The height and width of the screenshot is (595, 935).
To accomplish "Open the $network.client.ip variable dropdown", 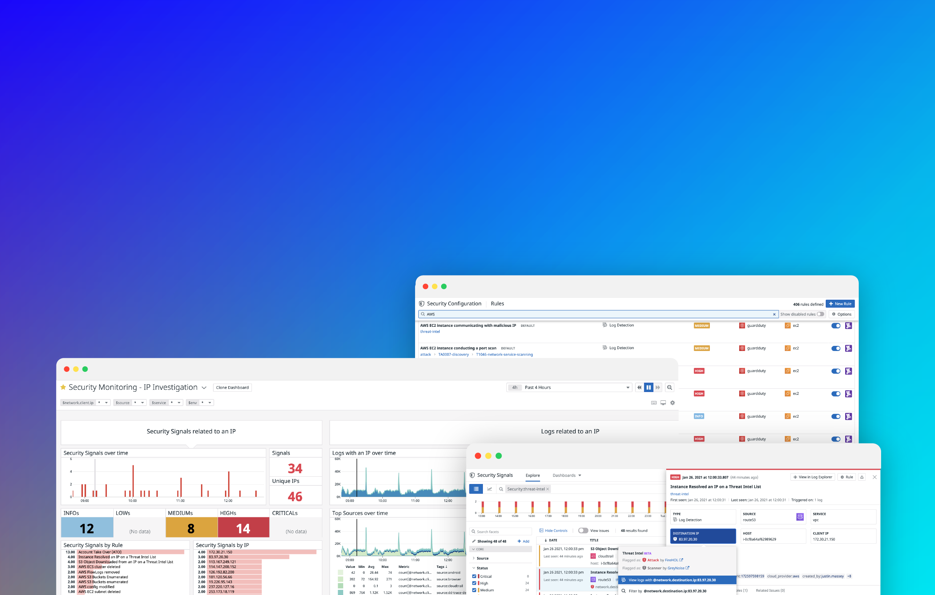I will pyautogui.click(x=106, y=403).
